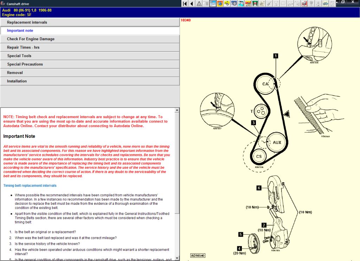The image size is (360, 261).
Task: Restore the window size
Action: point(343,2)
